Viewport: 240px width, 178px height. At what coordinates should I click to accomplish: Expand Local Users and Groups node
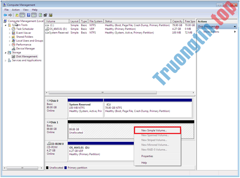click(10, 41)
